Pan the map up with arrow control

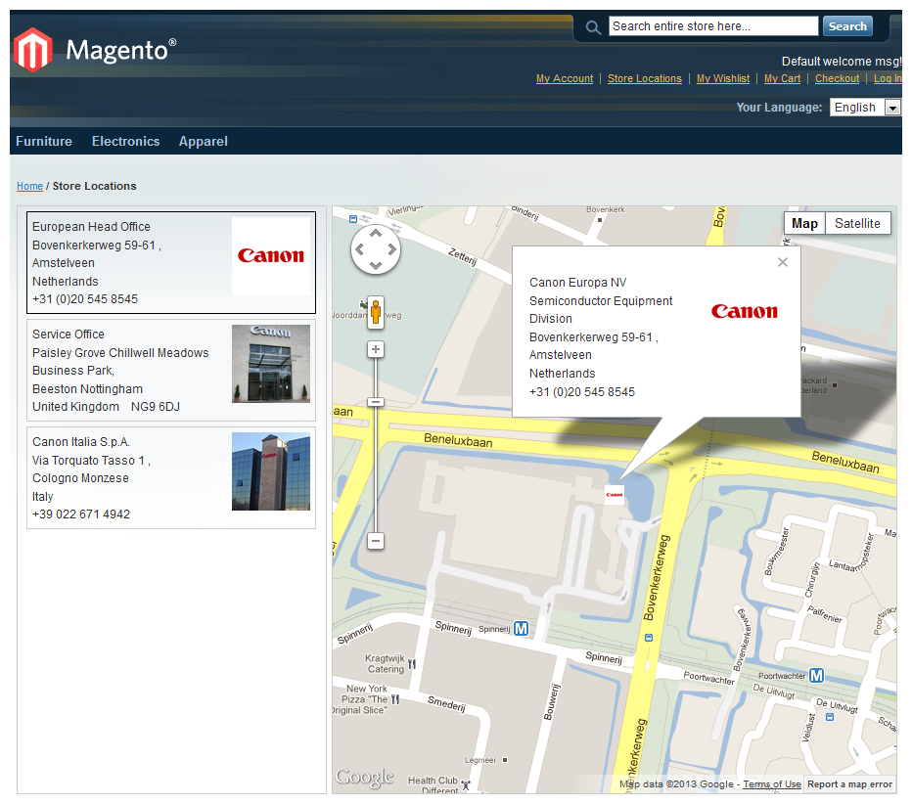point(376,233)
